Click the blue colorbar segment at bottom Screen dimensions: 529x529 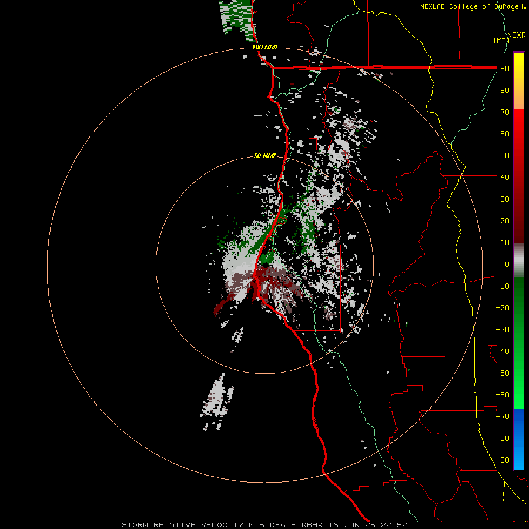[519, 440]
